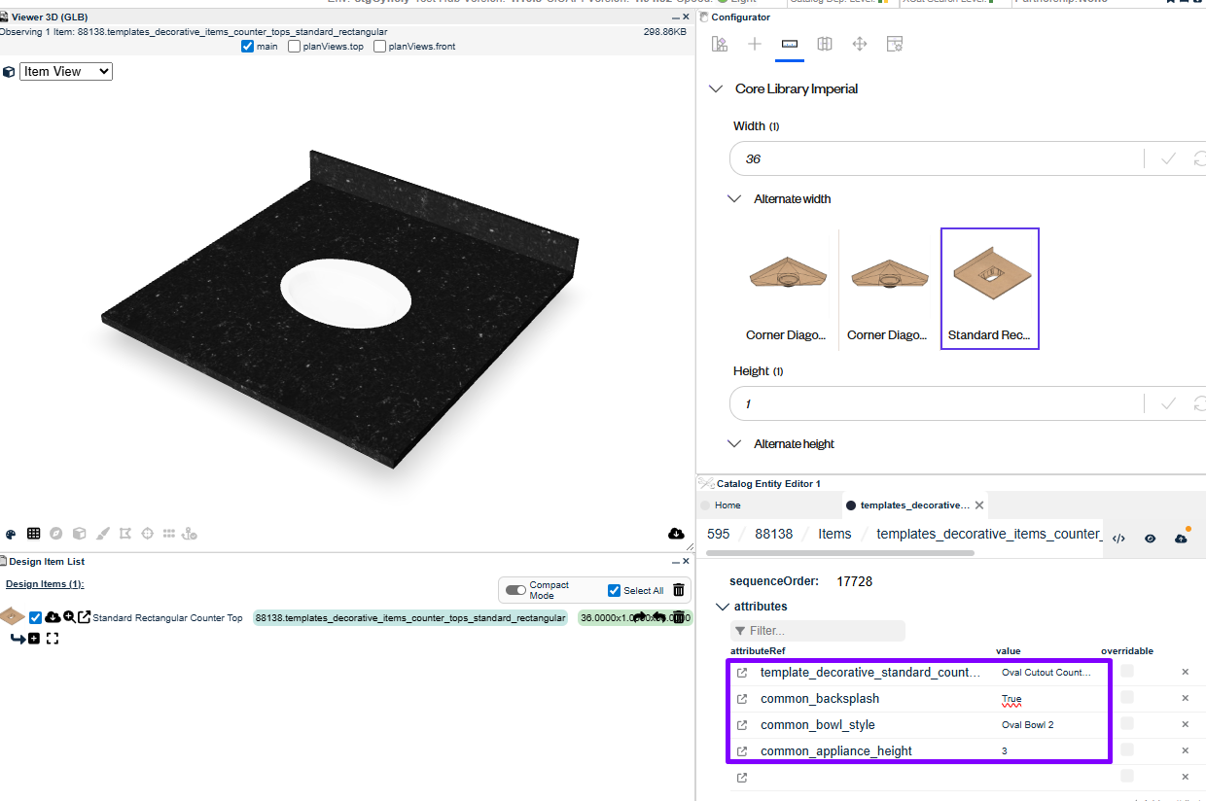Confirm the Height value with the check mark

point(1168,403)
